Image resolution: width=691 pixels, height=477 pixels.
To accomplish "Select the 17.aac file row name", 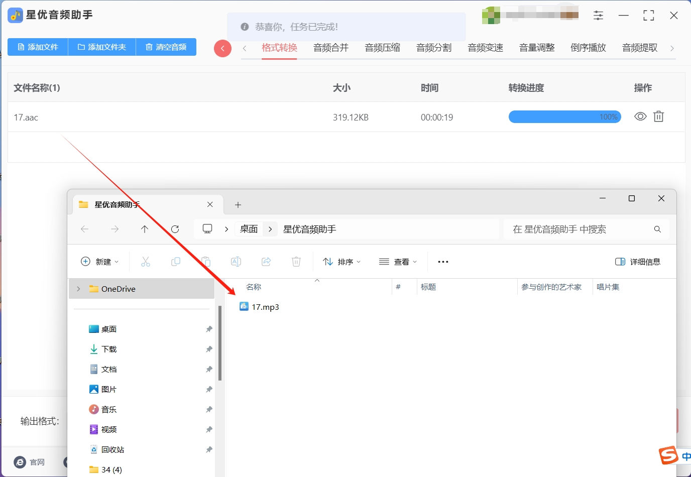I will (x=26, y=117).
